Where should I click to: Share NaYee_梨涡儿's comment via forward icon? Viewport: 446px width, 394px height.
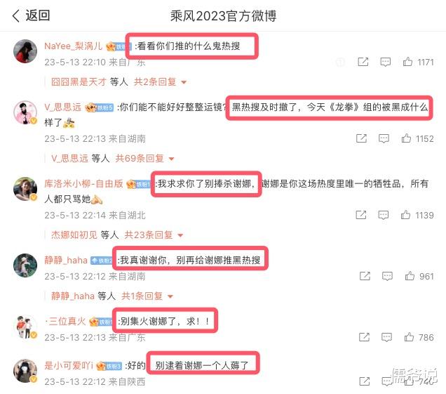pos(363,62)
